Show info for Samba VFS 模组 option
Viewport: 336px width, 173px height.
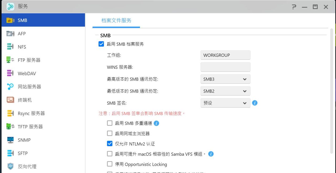tap(211, 154)
